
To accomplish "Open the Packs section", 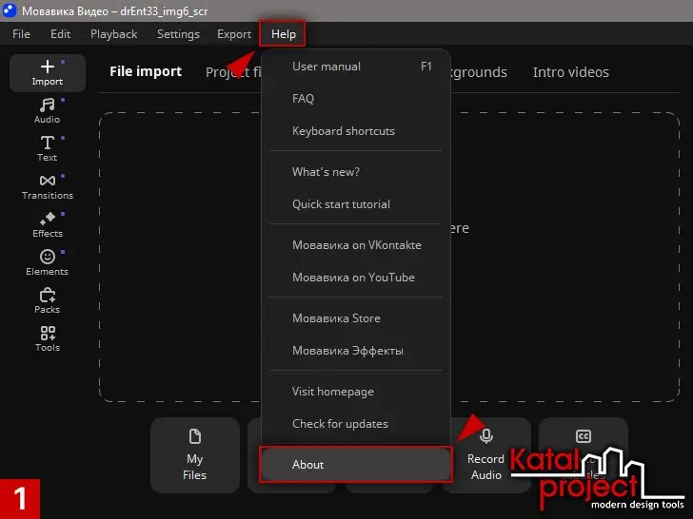I will 48,300.
